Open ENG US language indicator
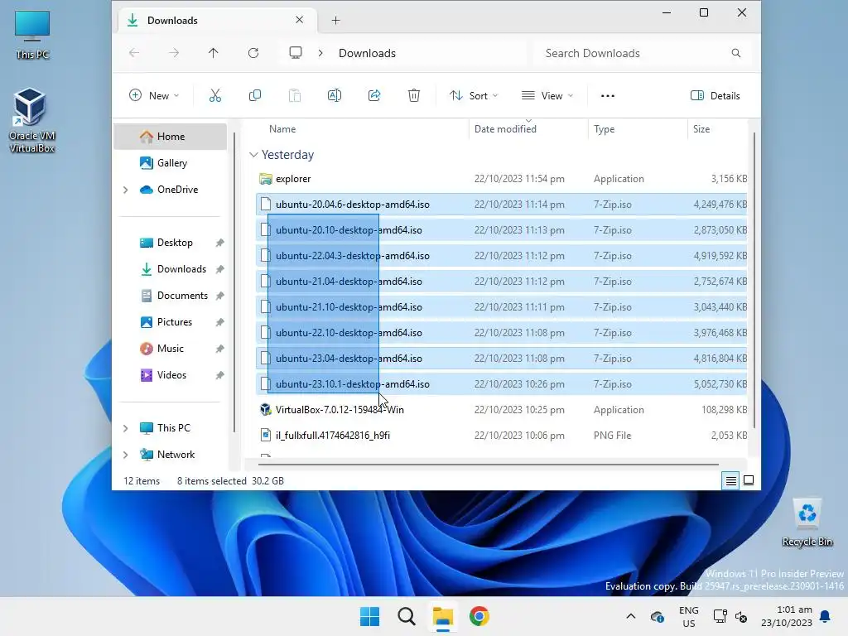848x636 pixels. (688, 616)
